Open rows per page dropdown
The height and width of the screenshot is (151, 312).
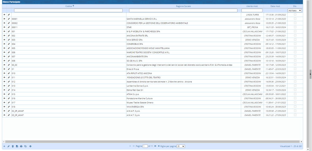point(181,146)
